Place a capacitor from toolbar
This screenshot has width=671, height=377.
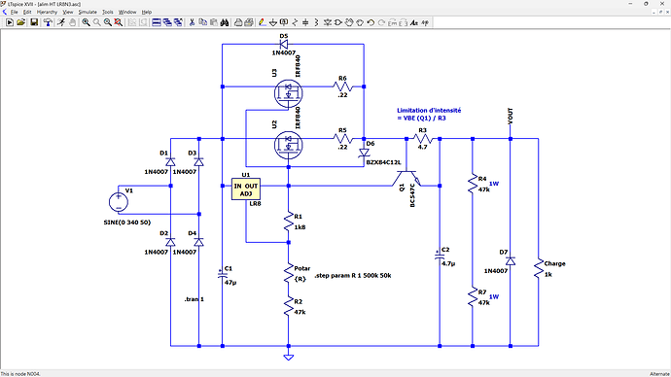[x=305, y=22]
